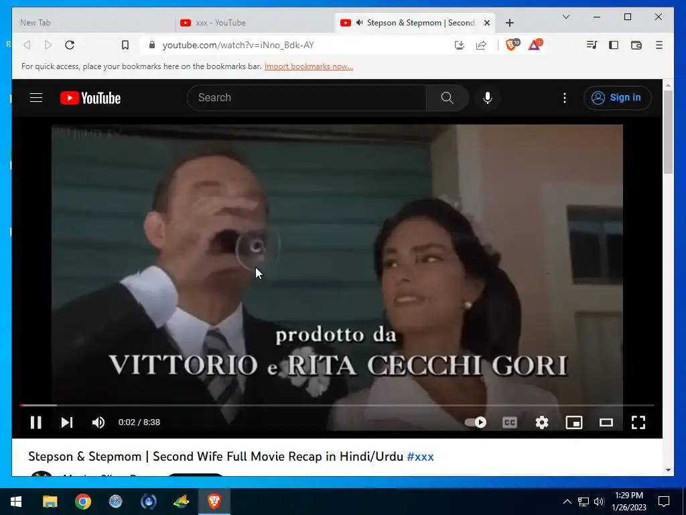The height and width of the screenshot is (515, 686).
Task: Switch to the New Tab tab
Action: tap(93, 23)
